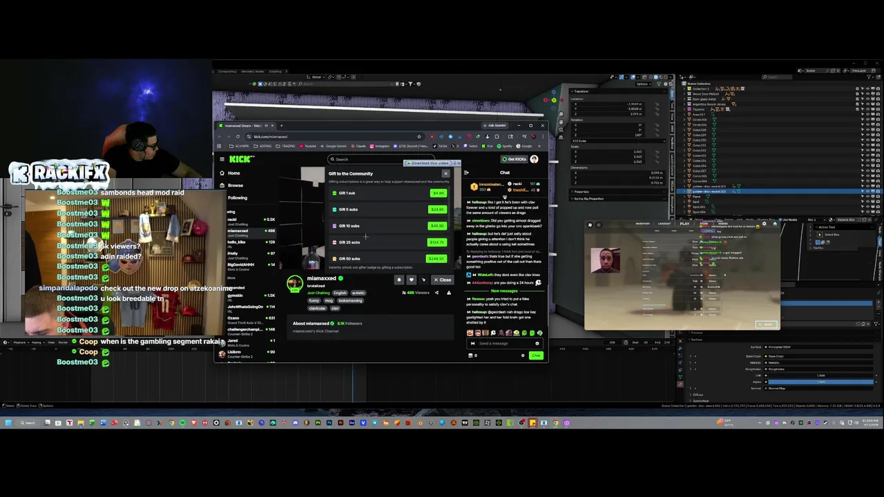Expand the Plane object in outliner
This screenshot has height=497, width=884.
click(x=684, y=197)
